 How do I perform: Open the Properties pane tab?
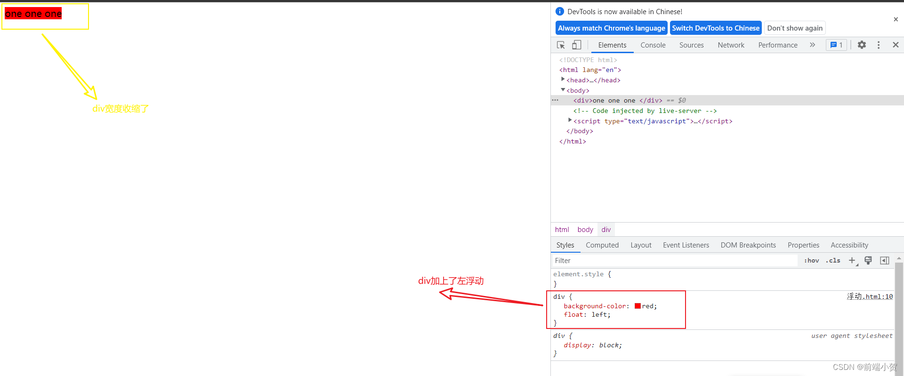803,245
